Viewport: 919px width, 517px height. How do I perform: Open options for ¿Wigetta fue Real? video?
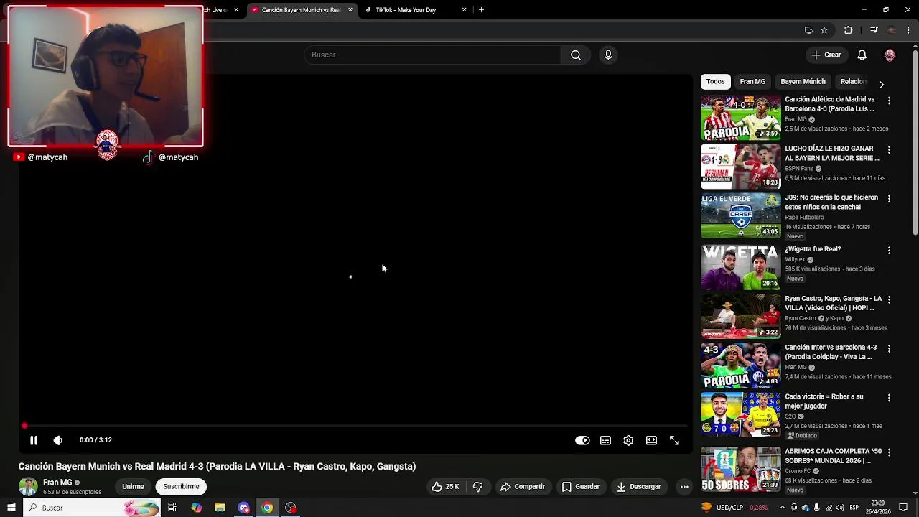coord(889,250)
